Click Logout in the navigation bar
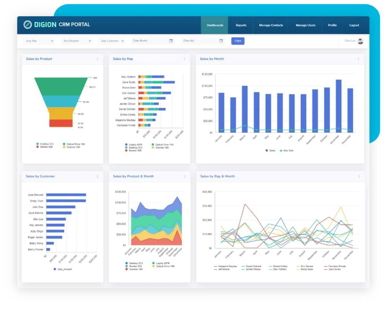Screen dimensions: 387x310 point(354,25)
